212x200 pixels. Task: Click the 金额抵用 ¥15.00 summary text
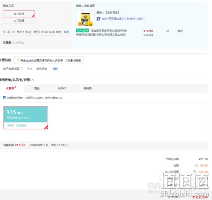[14, 145]
